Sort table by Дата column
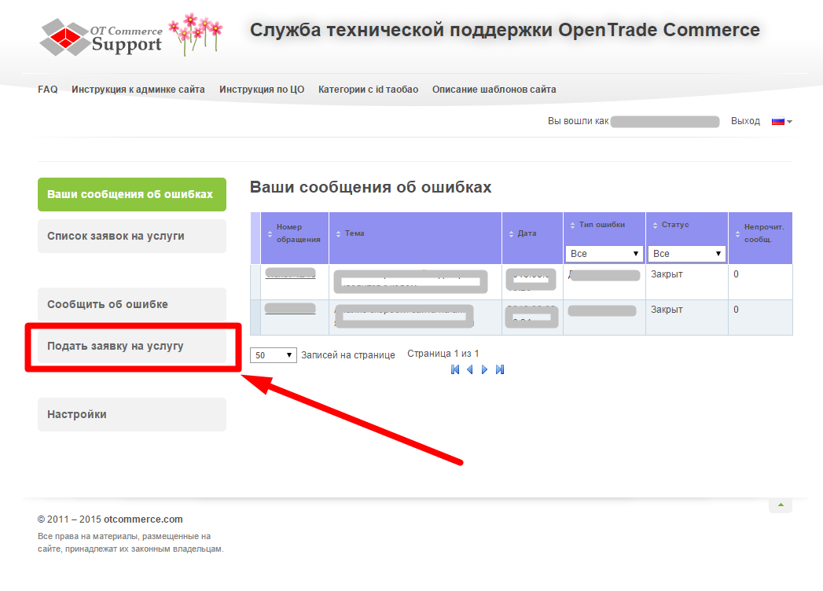The height and width of the screenshot is (591, 823). tap(523, 233)
